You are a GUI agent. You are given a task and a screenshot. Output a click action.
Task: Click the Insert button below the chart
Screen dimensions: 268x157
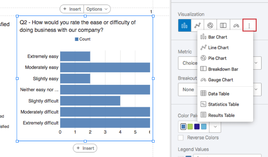coord(85,148)
